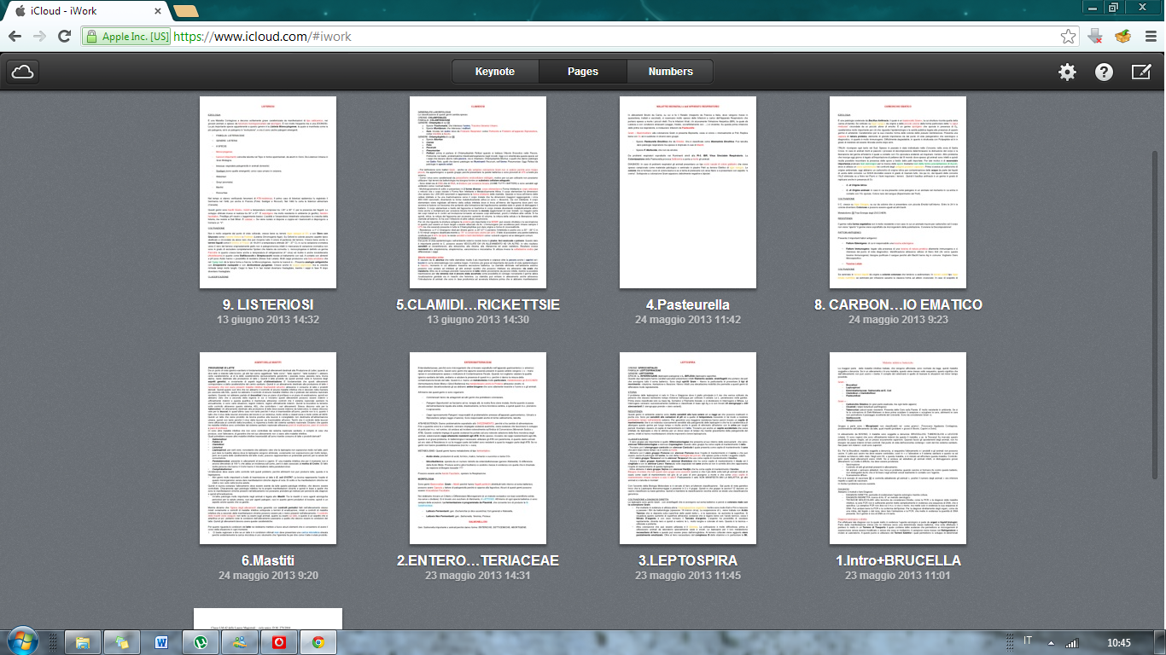Switch to the Pages tab
This screenshot has height=655, width=1166.
coord(583,72)
